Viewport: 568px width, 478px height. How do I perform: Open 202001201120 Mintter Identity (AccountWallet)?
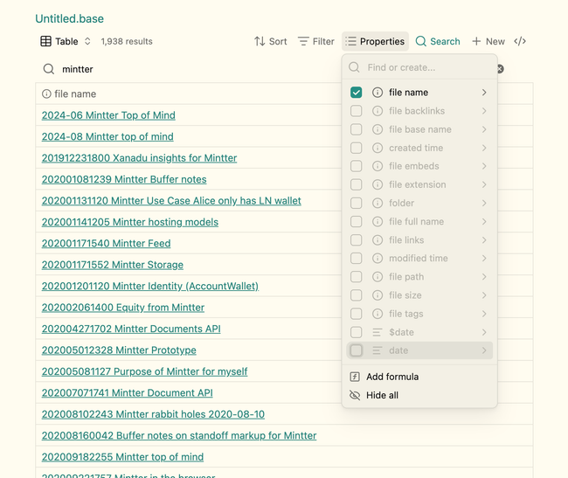click(x=150, y=286)
